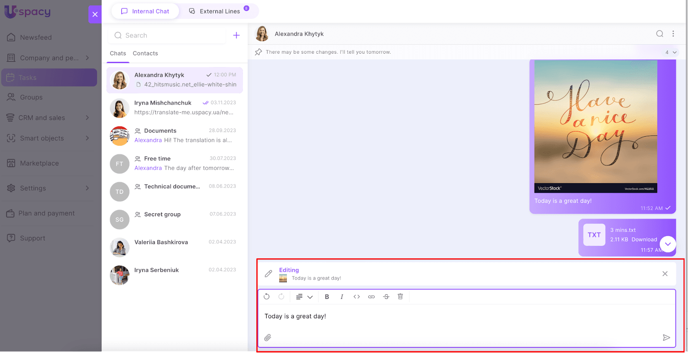The image size is (688, 353).
Task: Attach a file with the paperclip icon
Action: pyautogui.click(x=267, y=338)
